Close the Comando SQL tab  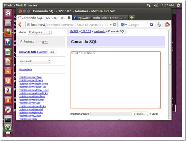[x=69, y=18]
